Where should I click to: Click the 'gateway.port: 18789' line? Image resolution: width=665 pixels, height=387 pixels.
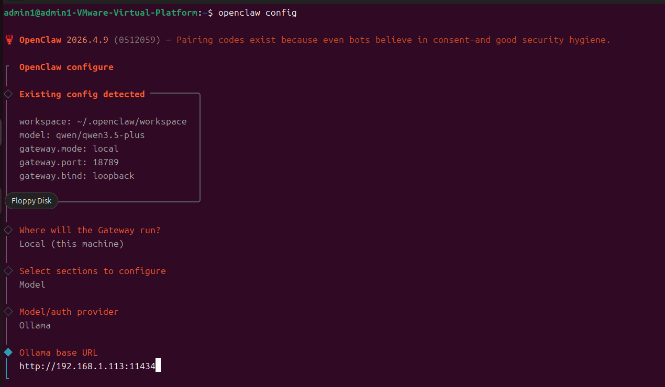pyautogui.click(x=69, y=162)
